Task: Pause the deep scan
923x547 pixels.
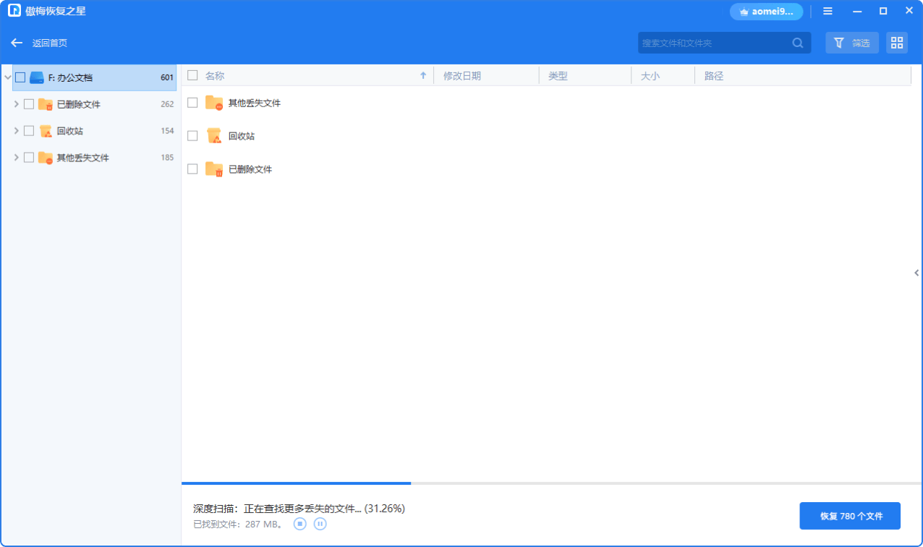Action: (320, 523)
